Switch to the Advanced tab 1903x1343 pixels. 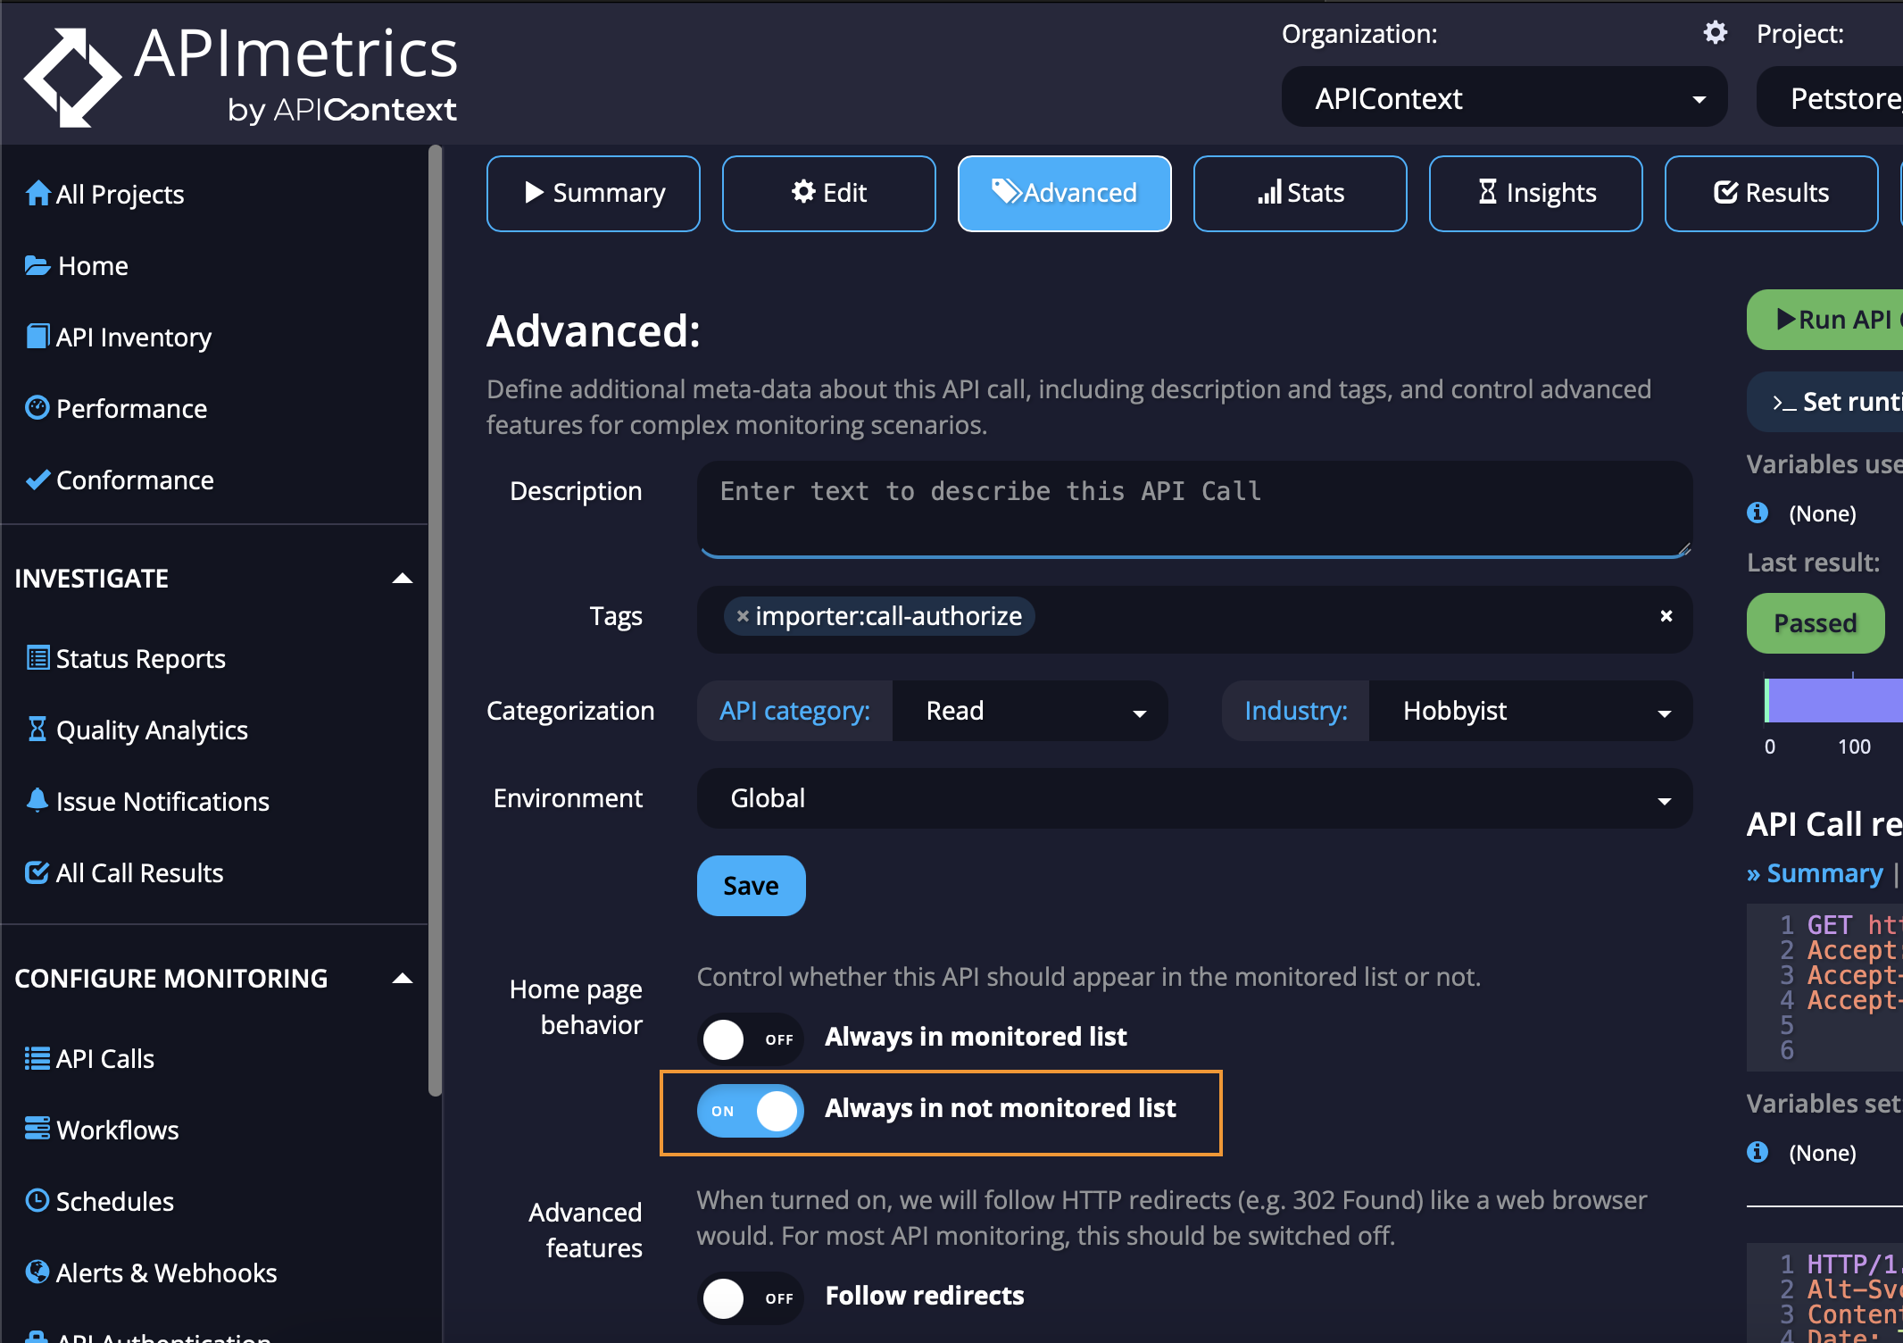coord(1063,192)
